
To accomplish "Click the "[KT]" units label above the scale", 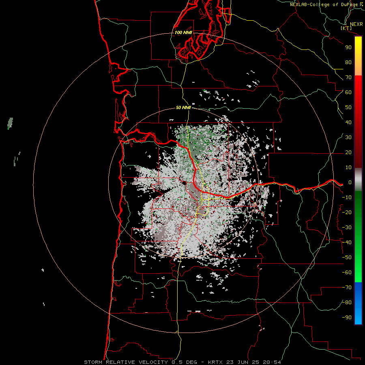I will pos(346,28).
